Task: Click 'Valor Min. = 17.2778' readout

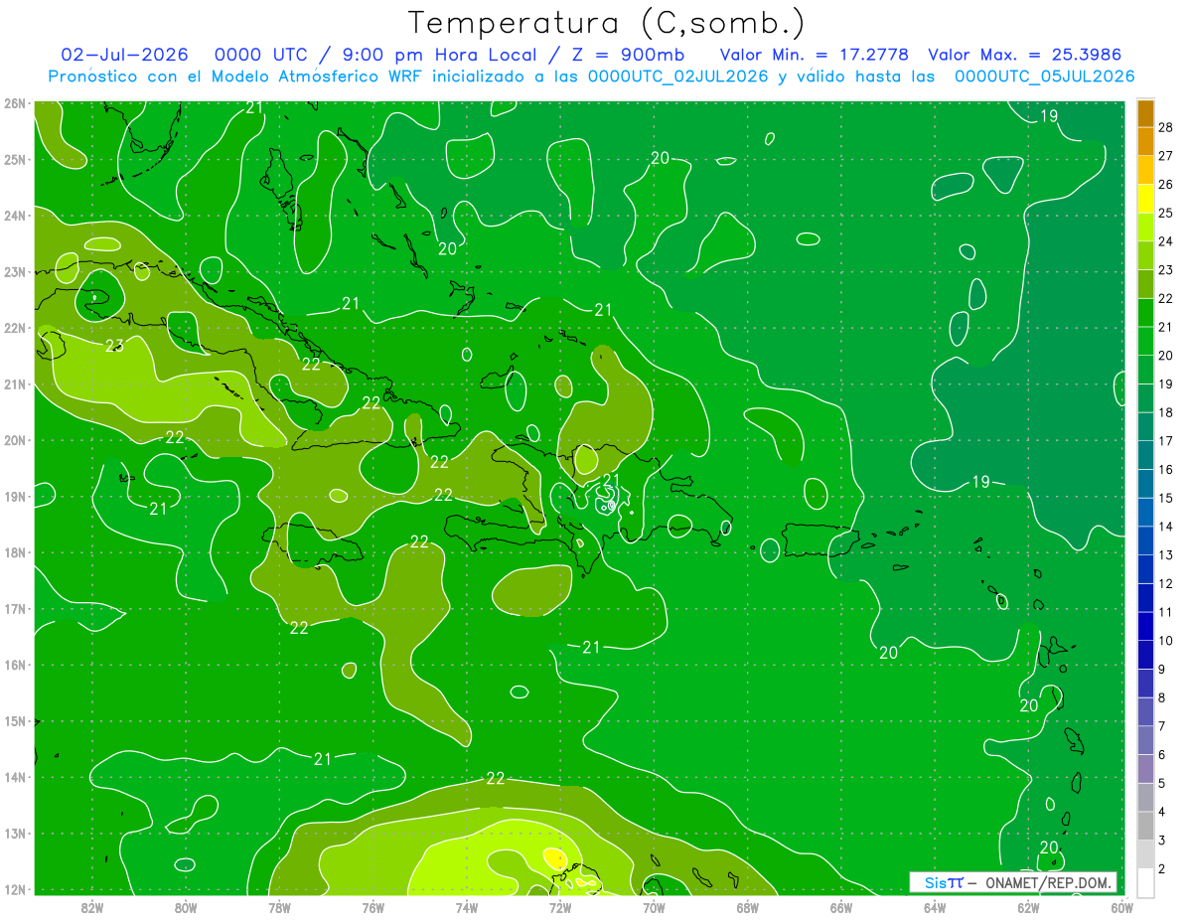Action: 815,55
